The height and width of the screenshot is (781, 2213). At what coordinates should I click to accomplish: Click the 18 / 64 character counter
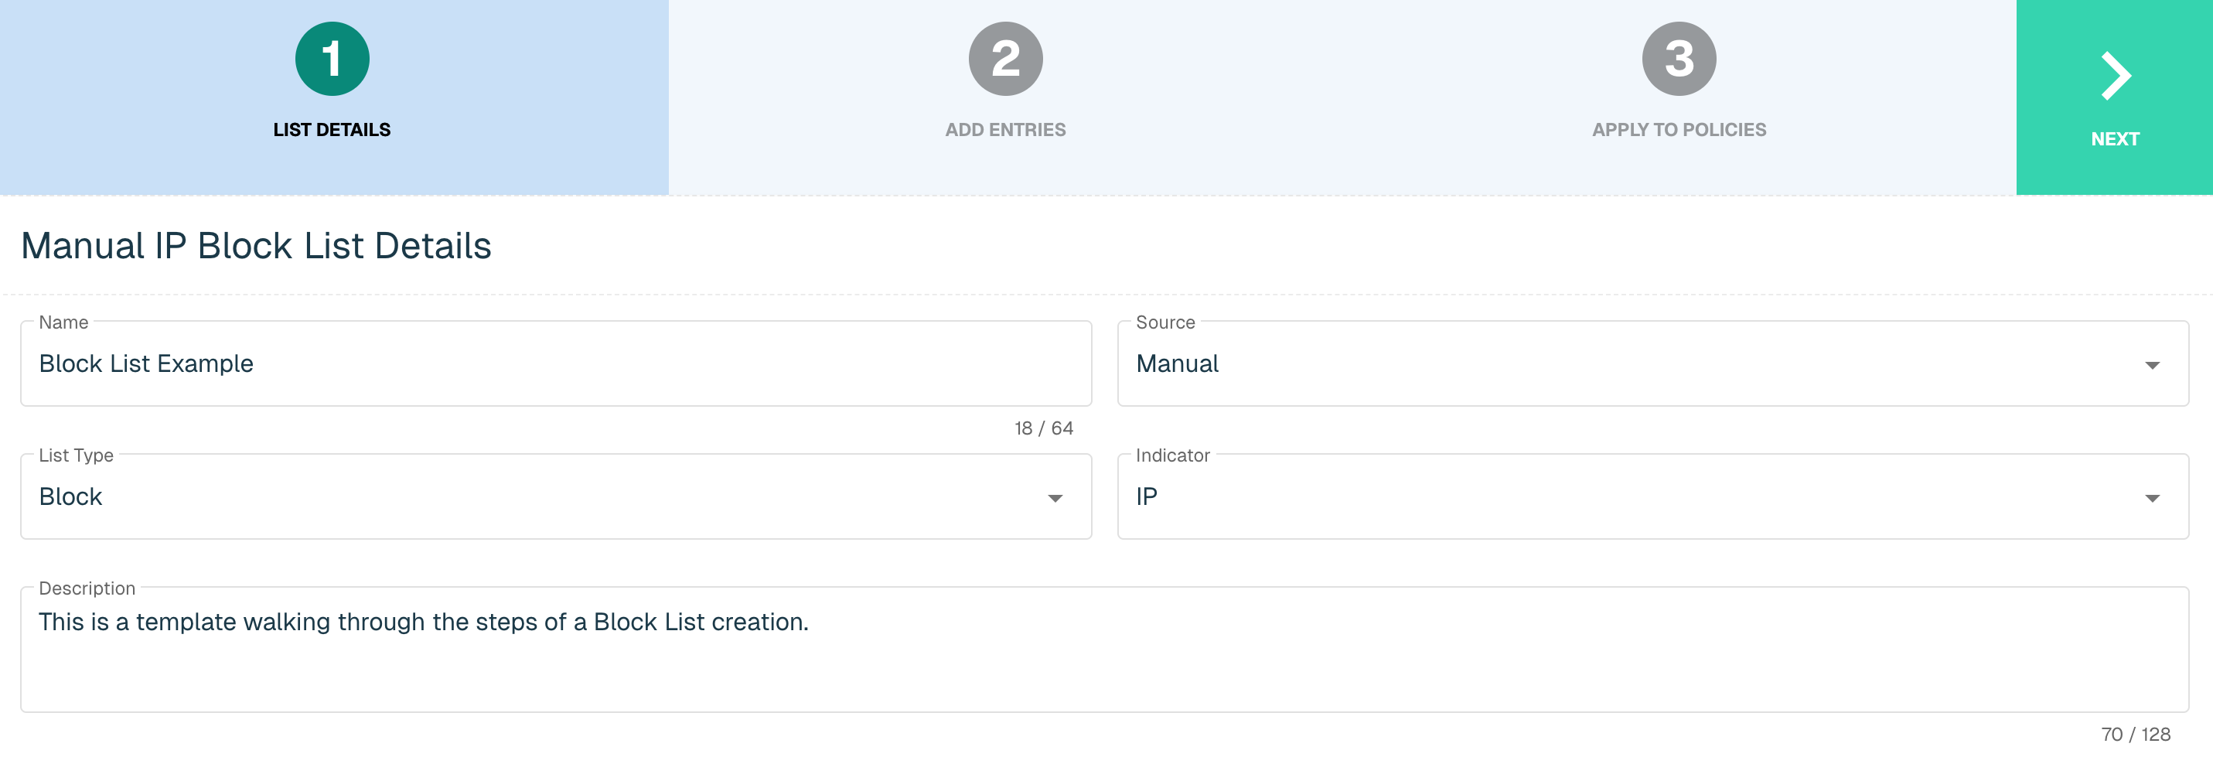[x=1044, y=428]
